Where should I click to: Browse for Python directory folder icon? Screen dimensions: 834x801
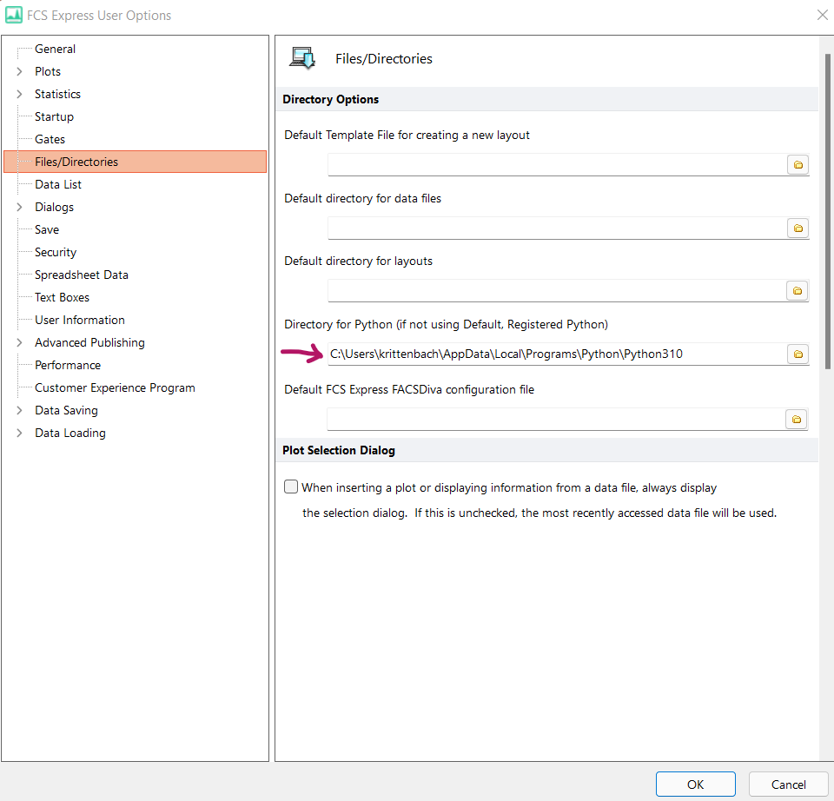point(797,354)
